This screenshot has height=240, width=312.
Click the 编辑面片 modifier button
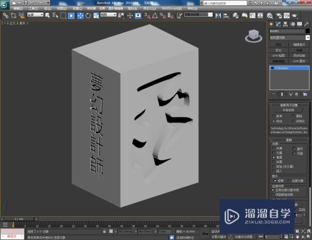click(x=299, y=44)
